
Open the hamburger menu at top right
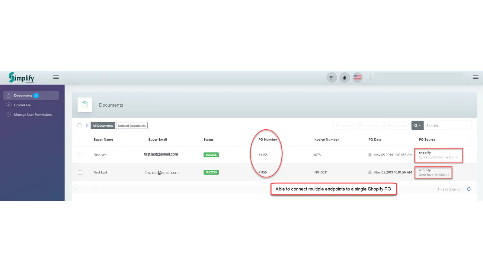click(x=475, y=77)
